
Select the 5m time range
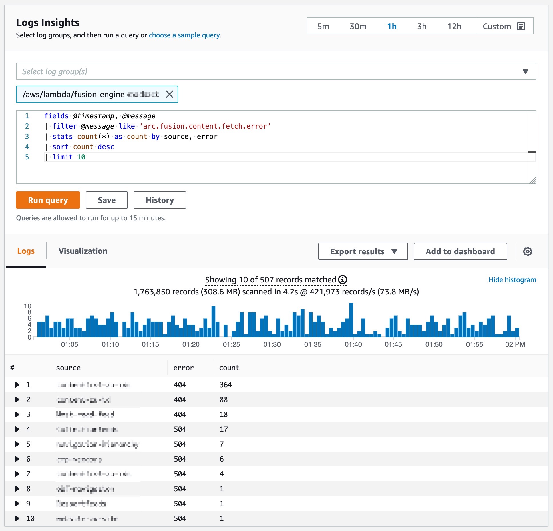click(323, 26)
